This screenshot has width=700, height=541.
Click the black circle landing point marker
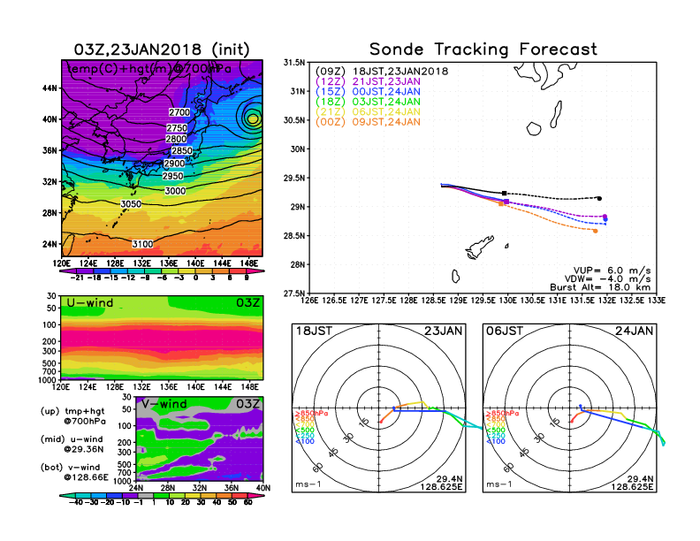coord(599,199)
